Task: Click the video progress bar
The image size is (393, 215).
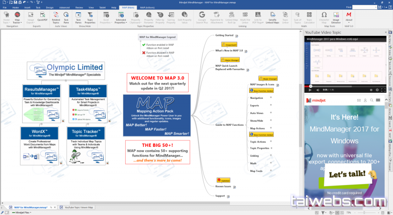Action: tap(344, 86)
